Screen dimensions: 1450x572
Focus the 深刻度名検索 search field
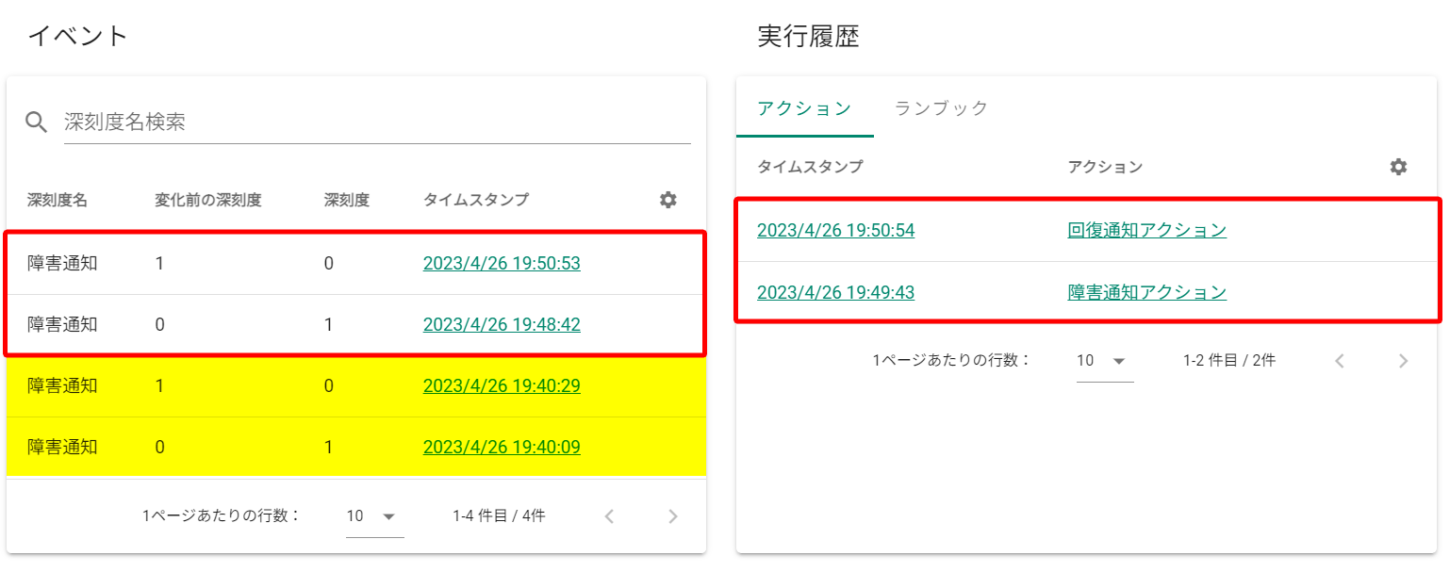[x=377, y=122]
